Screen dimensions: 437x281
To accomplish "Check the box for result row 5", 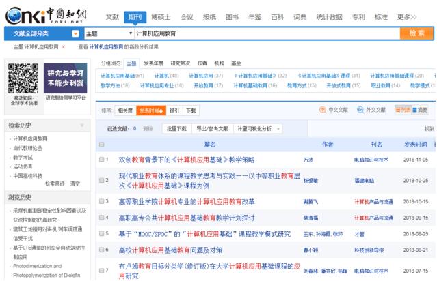I will [x=102, y=233].
